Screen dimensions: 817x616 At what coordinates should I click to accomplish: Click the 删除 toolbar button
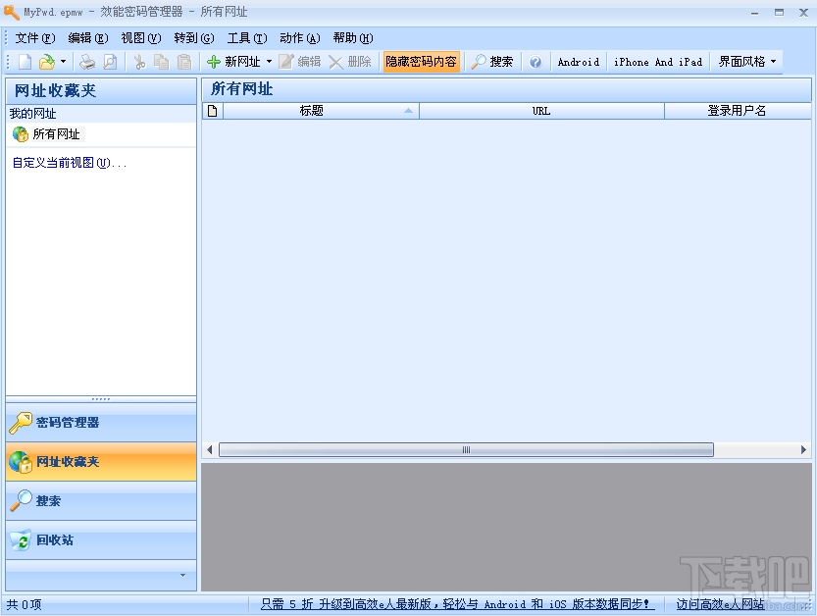point(350,62)
